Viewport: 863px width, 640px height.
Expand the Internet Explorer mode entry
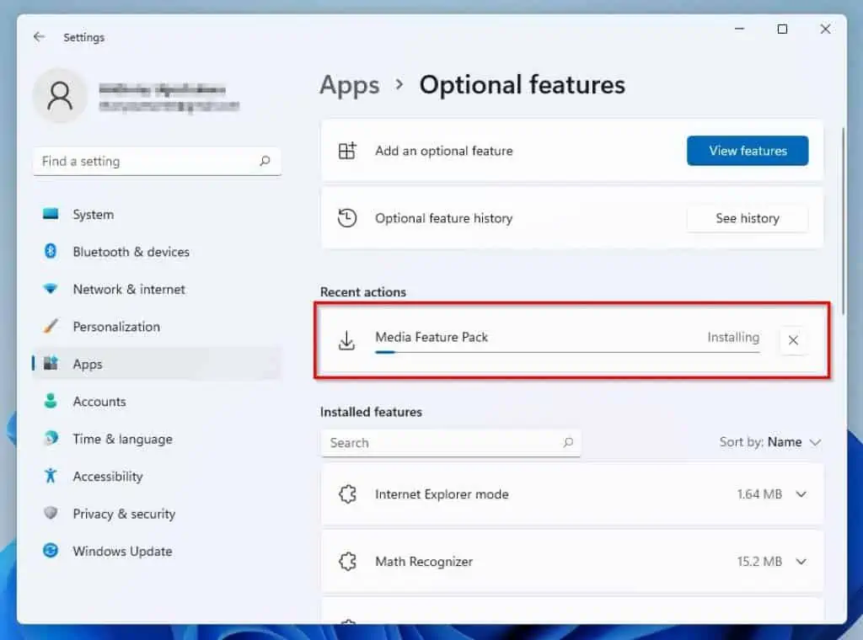coord(801,493)
